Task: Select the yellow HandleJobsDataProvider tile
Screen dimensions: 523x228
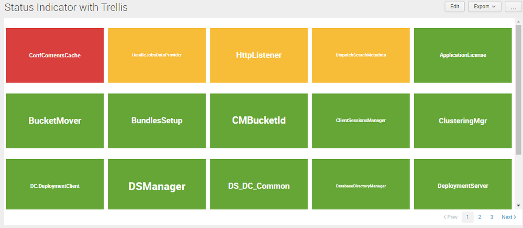Action: 157,55
